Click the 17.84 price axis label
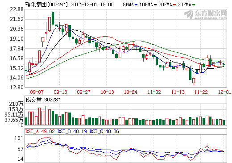 pos(17,49)
